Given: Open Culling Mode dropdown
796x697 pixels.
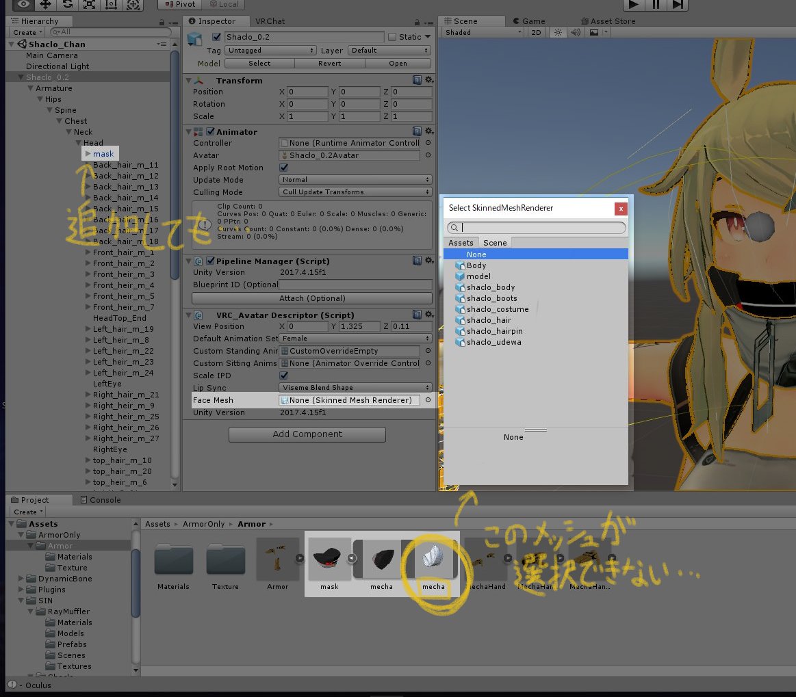Looking at the screenshot, I should [x=355, y=192].
